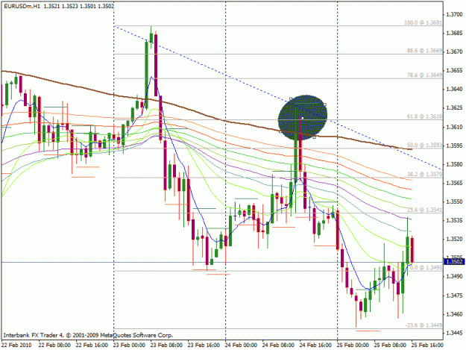Click the 24 Feb 16:00 time axis label
Image resolution: width=466 pixels, height=350 pixels.
coord(315,345)
